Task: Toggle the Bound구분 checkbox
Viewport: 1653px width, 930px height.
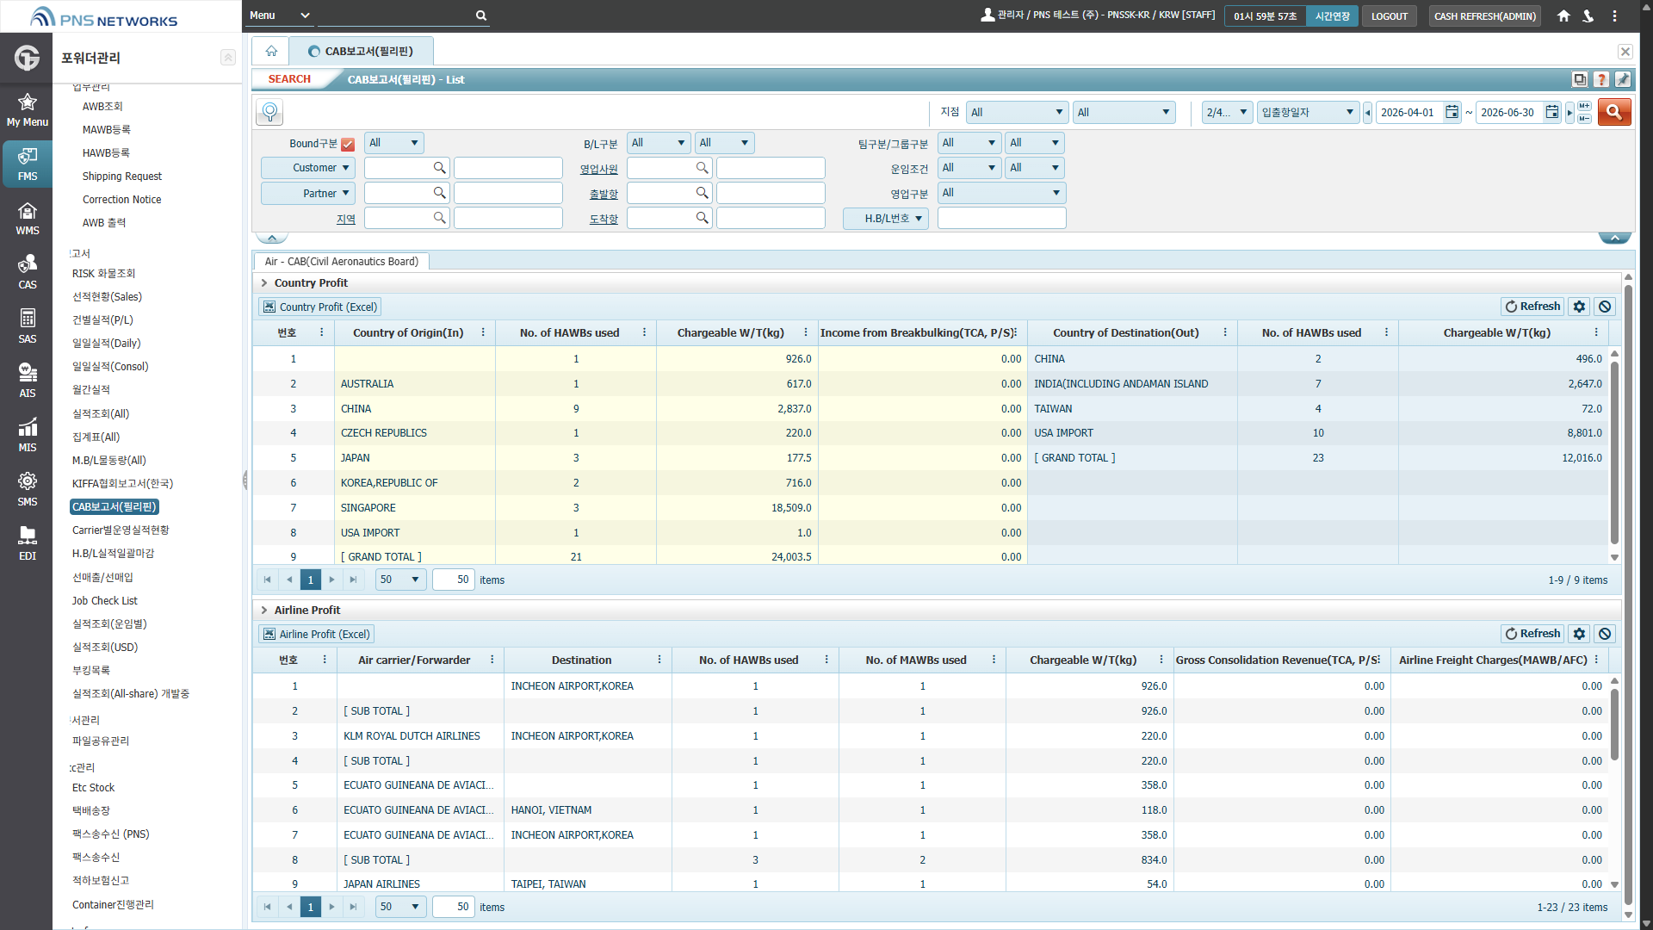Action: [x=348, y=145]
